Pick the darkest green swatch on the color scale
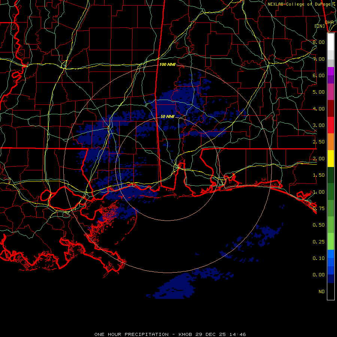Viewport: 337px width, 337px height. [x=331, y=175]
